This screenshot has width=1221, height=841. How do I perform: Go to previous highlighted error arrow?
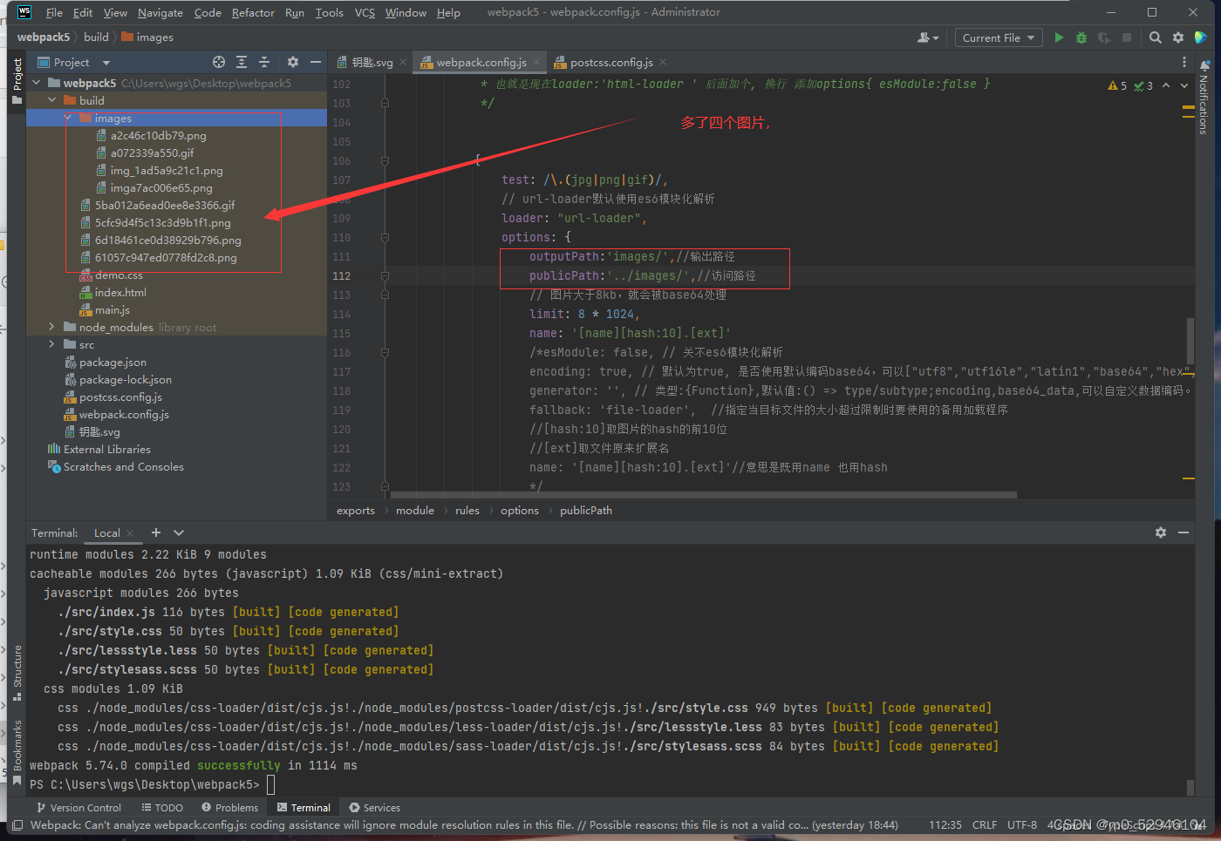tap(1166, 85)
